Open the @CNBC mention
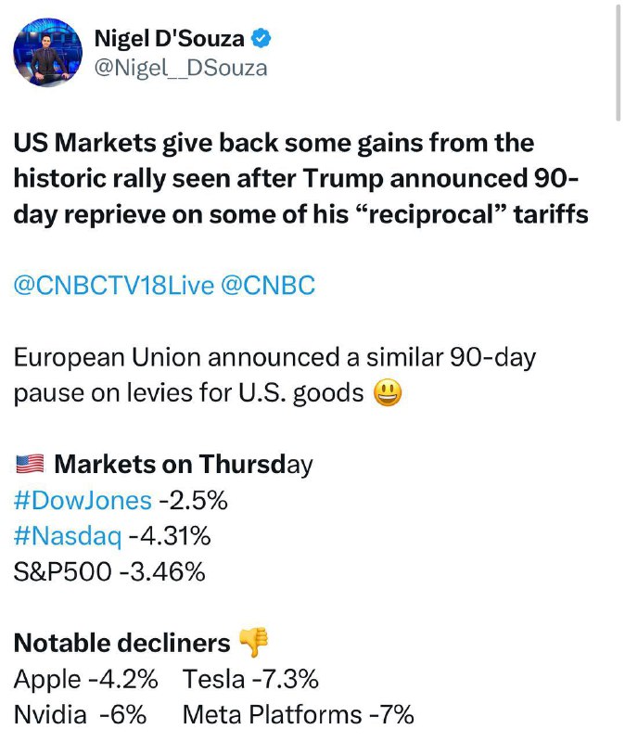Viewport: 625px width, 742px height. [268, 286]
